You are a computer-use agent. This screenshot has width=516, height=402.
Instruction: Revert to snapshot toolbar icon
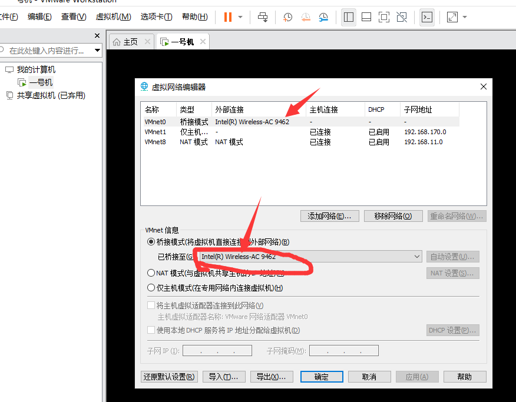point(306,17)
